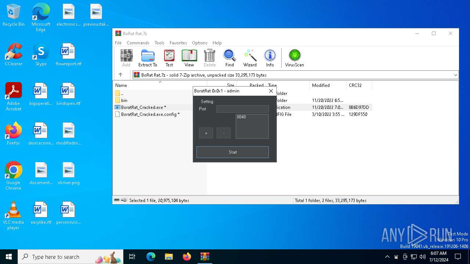Image resolution: width=470 pixels, height=264 pixels.
Task: Close the BoratRat dialog
Action: pyautogui.click(x=271, y=91)
